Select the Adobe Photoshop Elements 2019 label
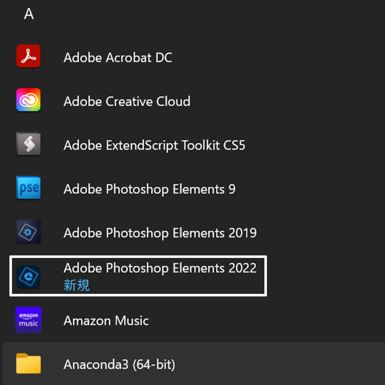385x385 pixels. tap(160, 233)
